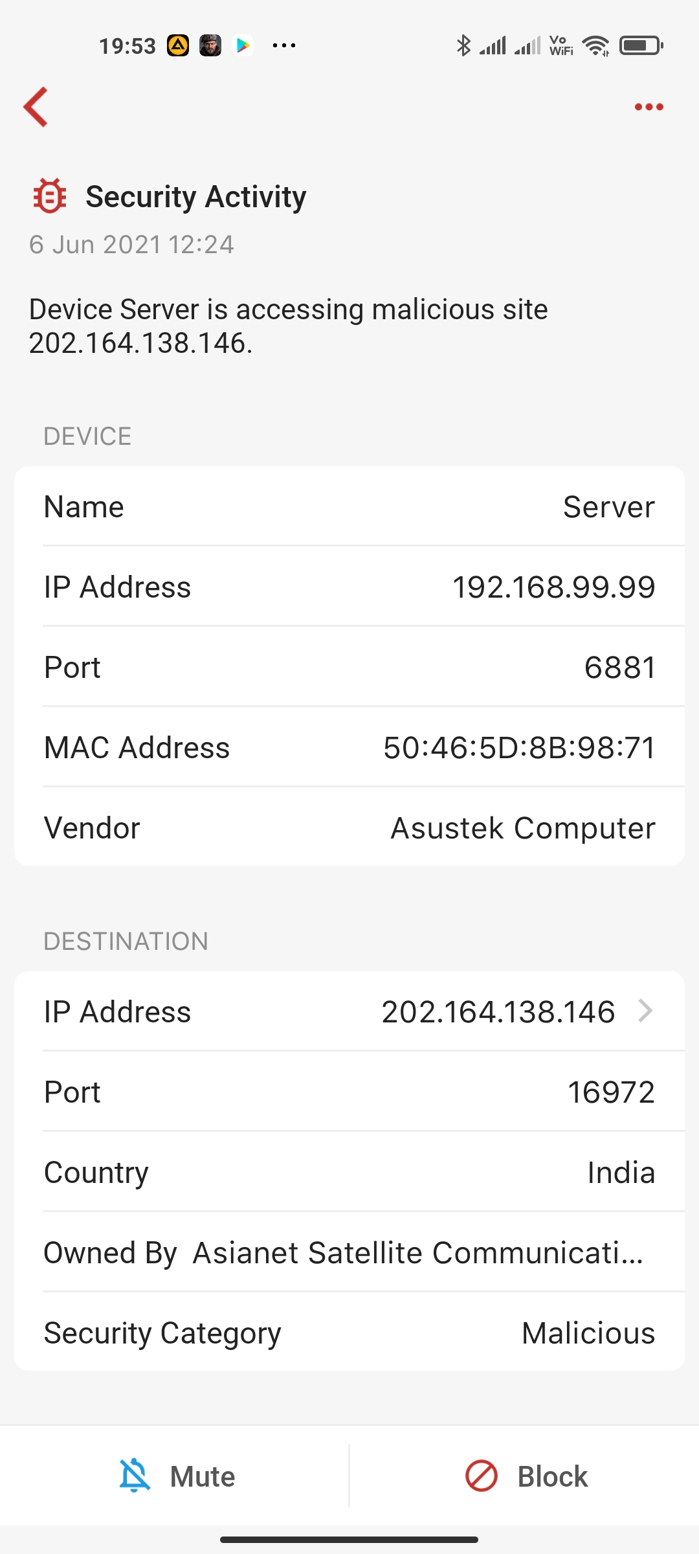Tap the Bluetooth status bar icon
Screen dimensions: 699x1554
pos(463,45)
